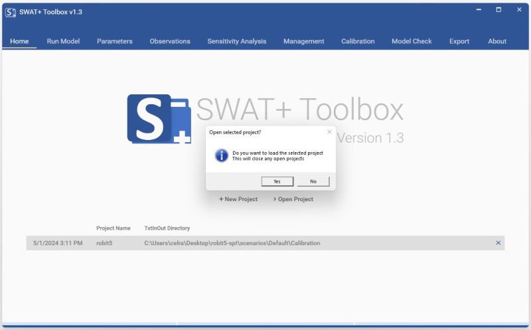
Task: Minimize the SWAT+ Toolbox window
Action: [x=479, y=10]
